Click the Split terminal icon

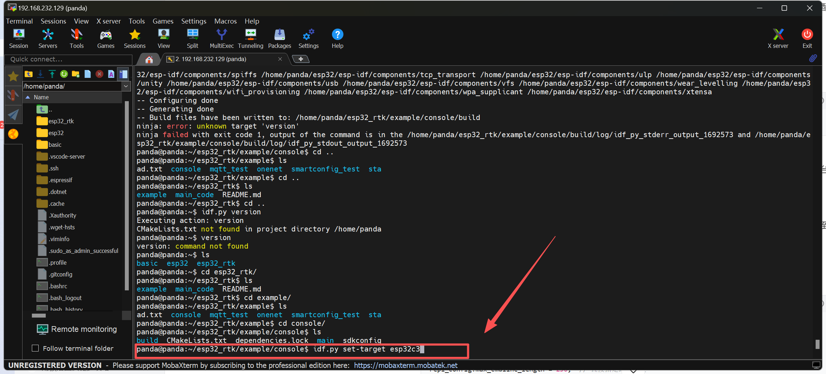point(192,39)
